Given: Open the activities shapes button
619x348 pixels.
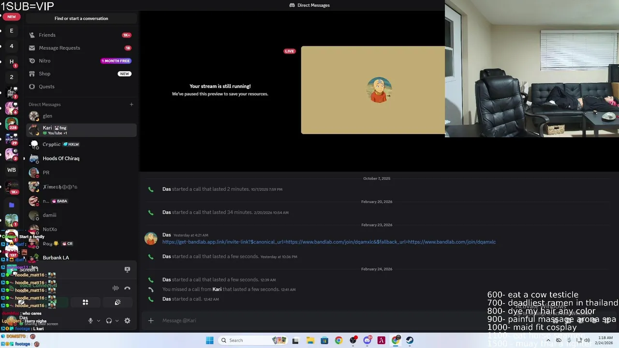Looking at the screenshot, I should click(x=85, y=303).
